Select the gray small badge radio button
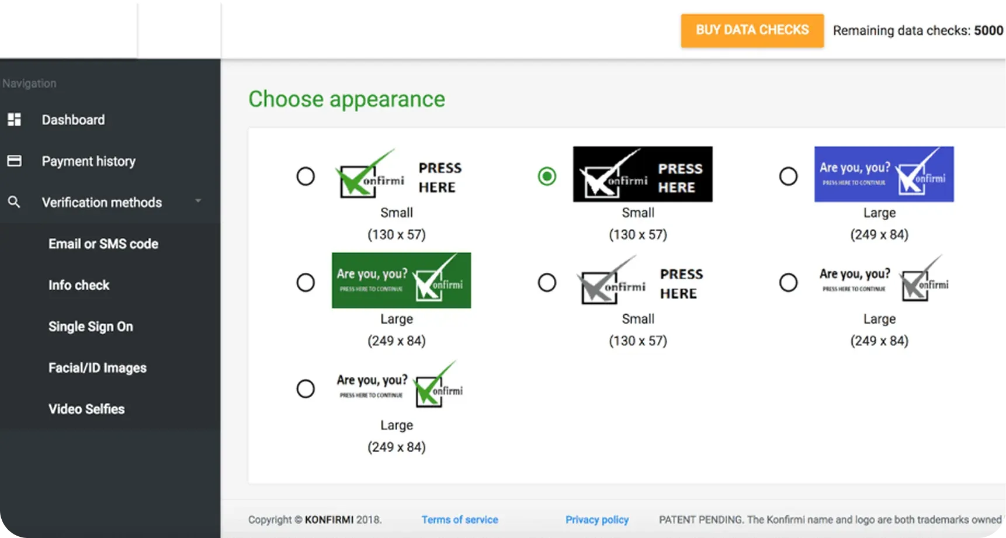 pyautogui.click(x=547, y=282)
